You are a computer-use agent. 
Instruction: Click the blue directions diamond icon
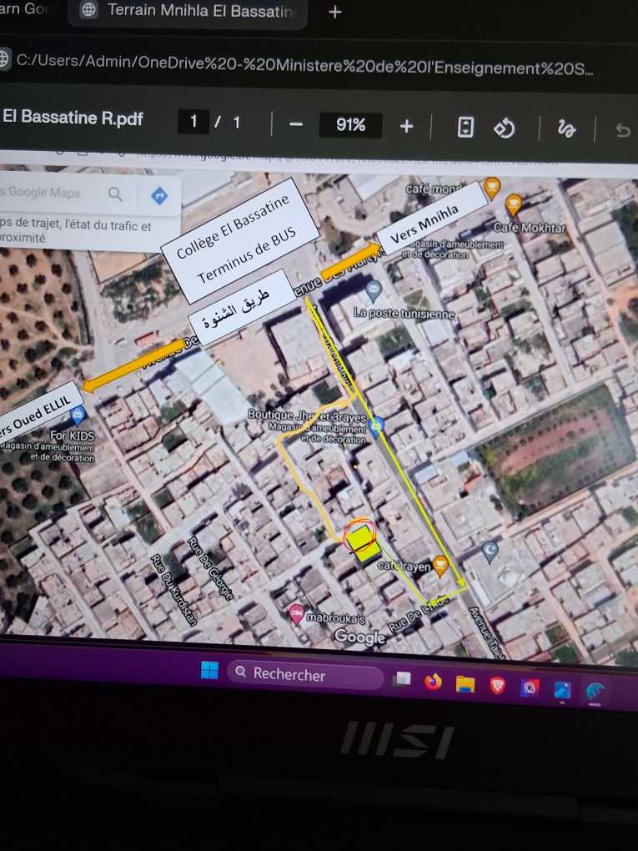point(159,196)
